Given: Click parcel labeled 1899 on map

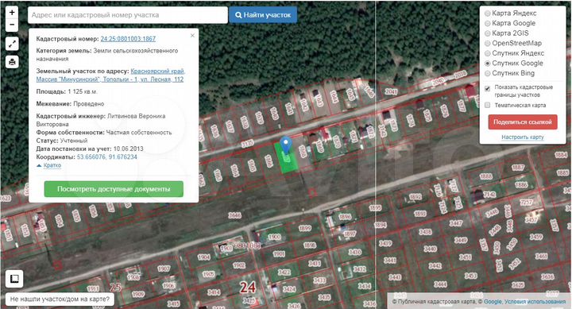Looking at the screenshot, I should coord(305,229).
